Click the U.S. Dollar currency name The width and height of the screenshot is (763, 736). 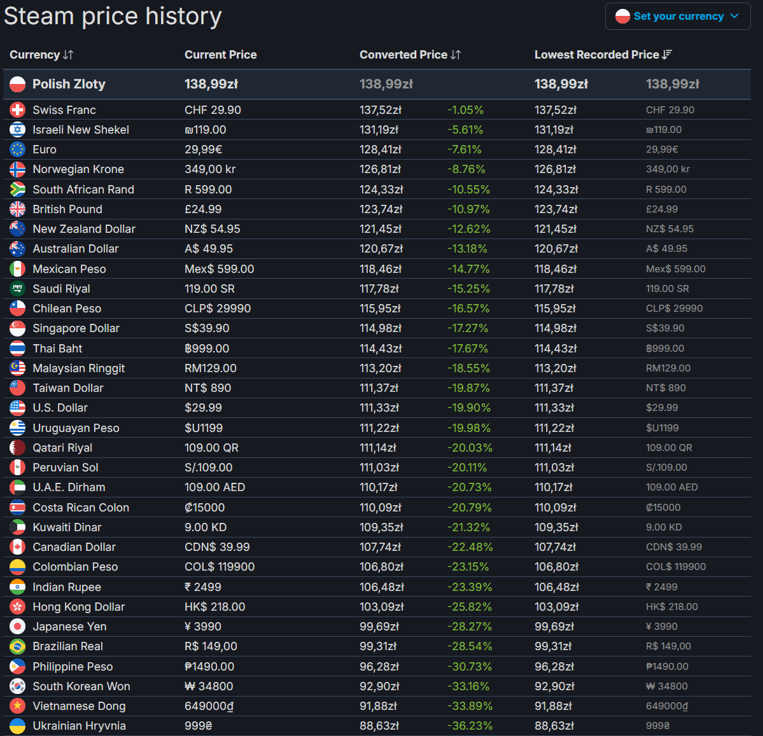tap(60, 408)
